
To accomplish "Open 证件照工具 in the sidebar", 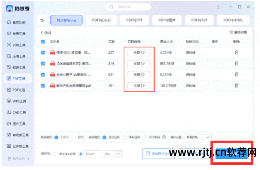I will [17, 146].
